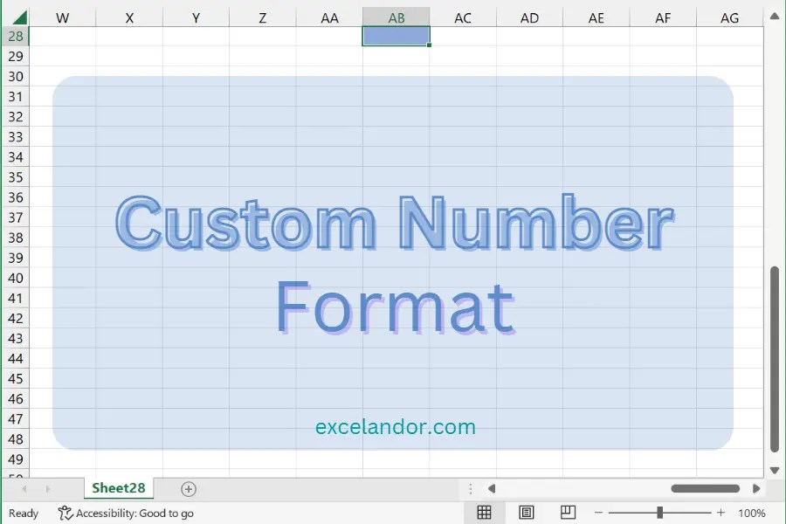Add a new worksheet with the plus icon

coord(188,489)
